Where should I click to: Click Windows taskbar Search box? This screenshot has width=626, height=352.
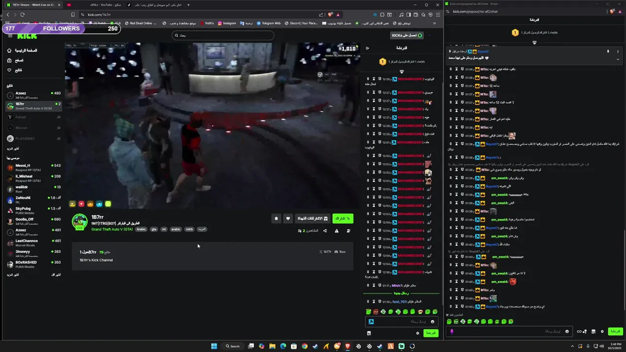click(x=233, y=346)
